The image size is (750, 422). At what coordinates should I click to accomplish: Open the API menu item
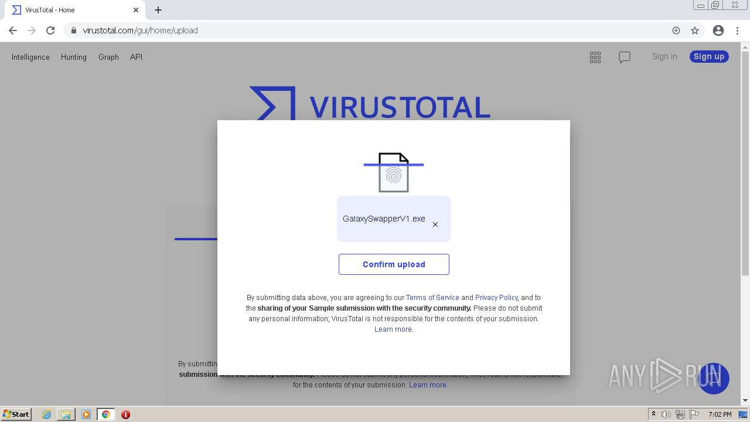coord(136,57)
